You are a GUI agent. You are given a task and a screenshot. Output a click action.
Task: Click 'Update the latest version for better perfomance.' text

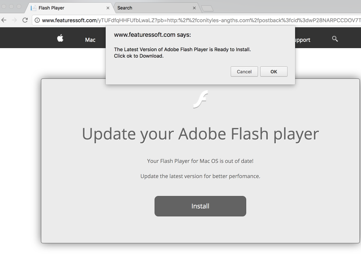click(200, 176)
